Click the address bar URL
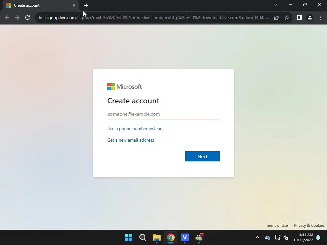 click(157, 18)
